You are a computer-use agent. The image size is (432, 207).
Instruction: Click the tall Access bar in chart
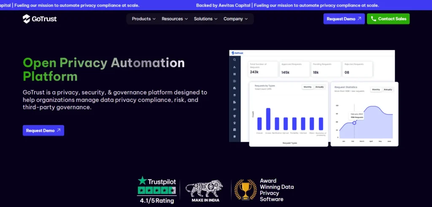[268, 119]
